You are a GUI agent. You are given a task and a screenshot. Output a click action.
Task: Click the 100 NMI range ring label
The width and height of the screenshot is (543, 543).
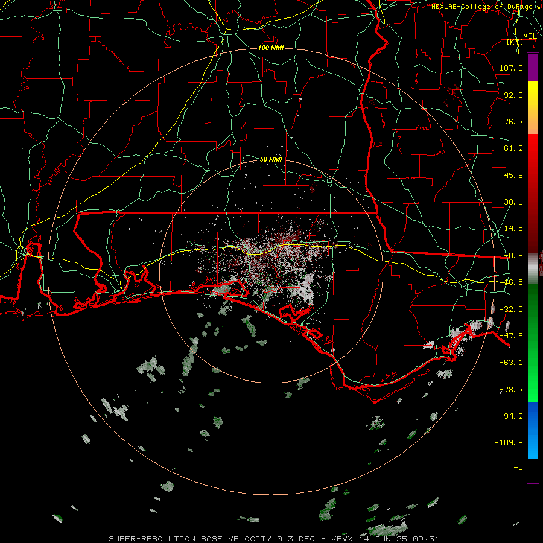271,48
